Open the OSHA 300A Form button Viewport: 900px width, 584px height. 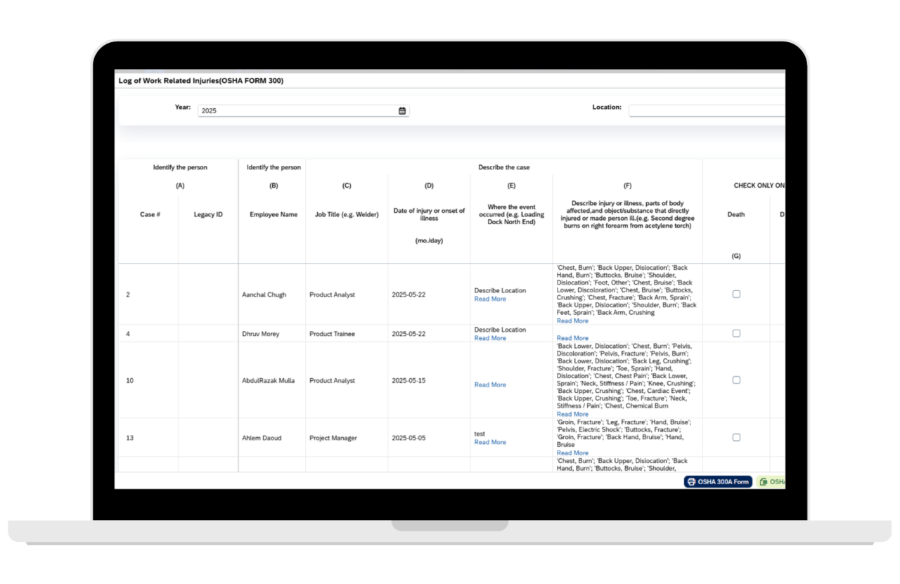tap(718, 482)
